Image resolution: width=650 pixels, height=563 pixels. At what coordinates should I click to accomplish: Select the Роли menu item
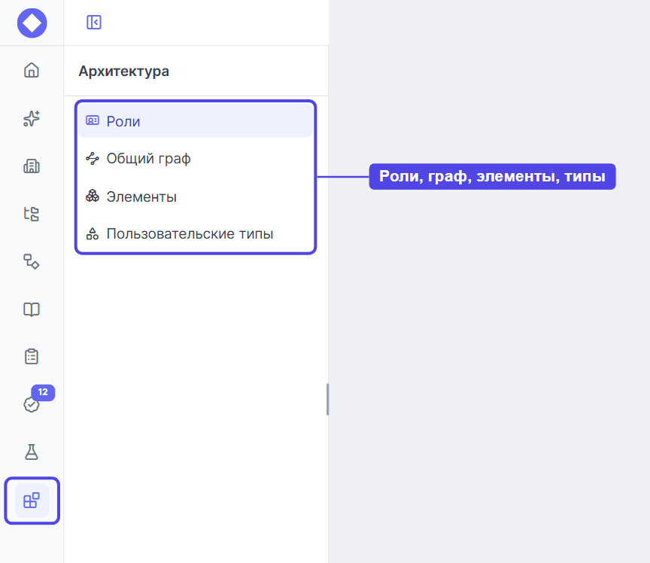pos(196,120)
